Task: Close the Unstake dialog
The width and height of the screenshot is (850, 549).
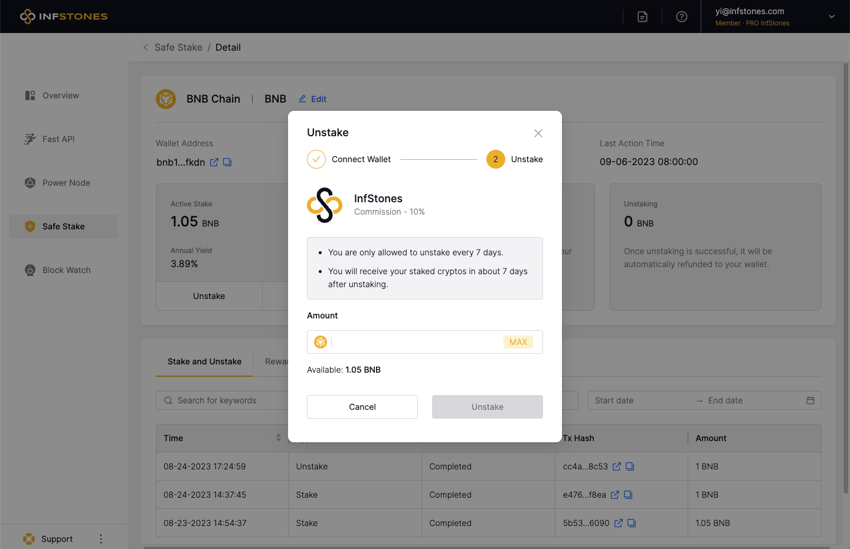Action: (538, 133)
